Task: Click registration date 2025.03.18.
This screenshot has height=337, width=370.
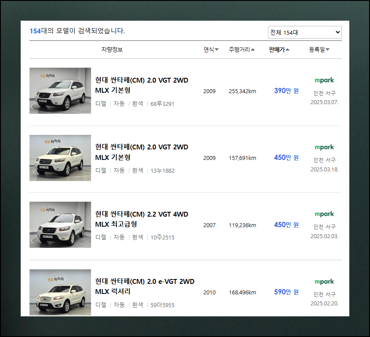Action: (324, 170)
